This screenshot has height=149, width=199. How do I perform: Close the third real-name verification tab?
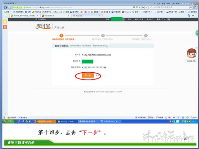[99, 15]
